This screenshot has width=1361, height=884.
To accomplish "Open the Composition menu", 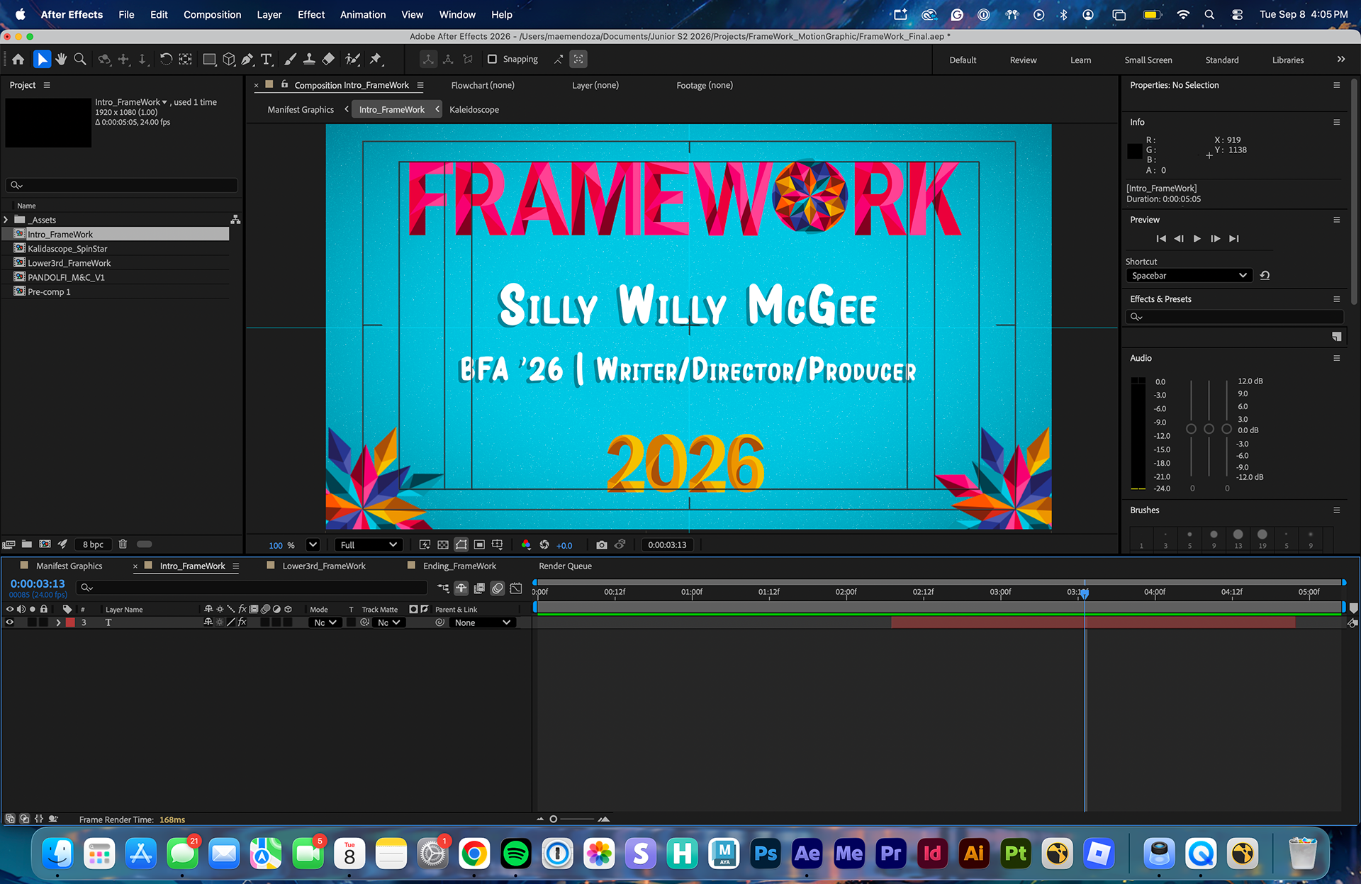I will tap(212, 14).
